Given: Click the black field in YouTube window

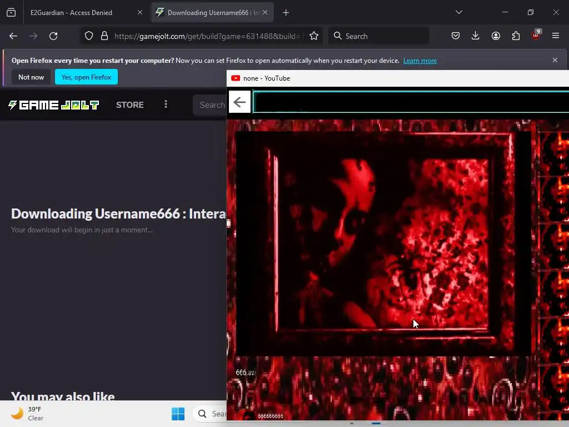Looking at the screenshot, I should point(411,102).
